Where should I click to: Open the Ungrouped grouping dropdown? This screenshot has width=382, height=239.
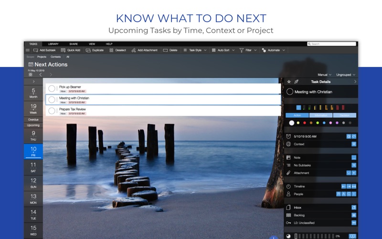[x=345, y=75]
